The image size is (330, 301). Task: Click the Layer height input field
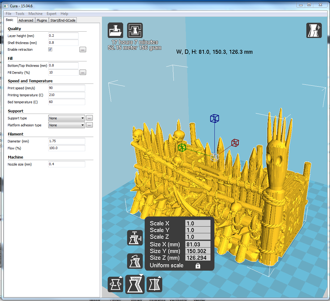(x=63, y=36)
